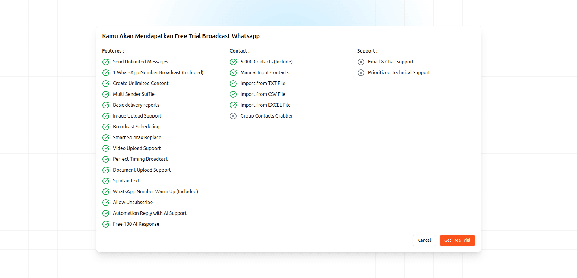Screen dimensions: 577x278
Task: Select the check icon for Broadcast Scheduling
Action: 106,127
